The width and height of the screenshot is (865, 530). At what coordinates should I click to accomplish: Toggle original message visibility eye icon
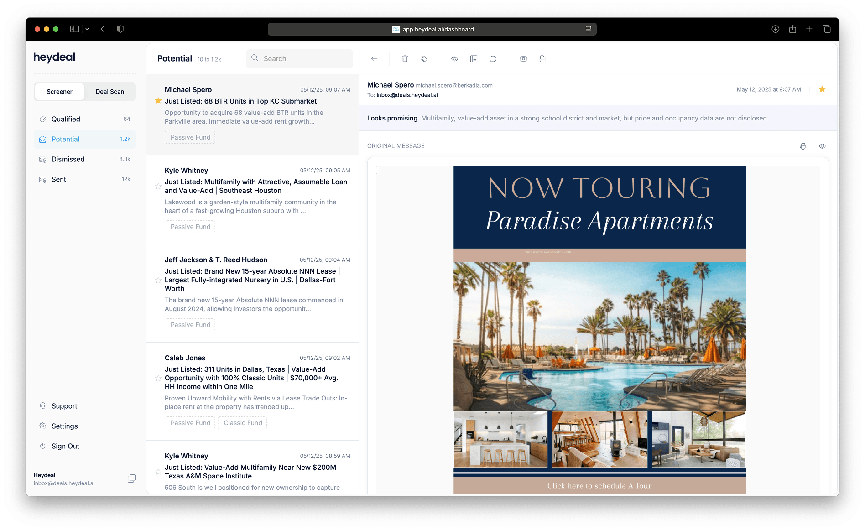click(822, 146)
